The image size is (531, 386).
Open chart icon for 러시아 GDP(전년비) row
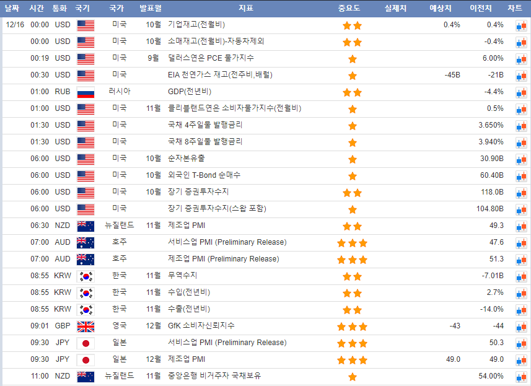click(520, 93)
